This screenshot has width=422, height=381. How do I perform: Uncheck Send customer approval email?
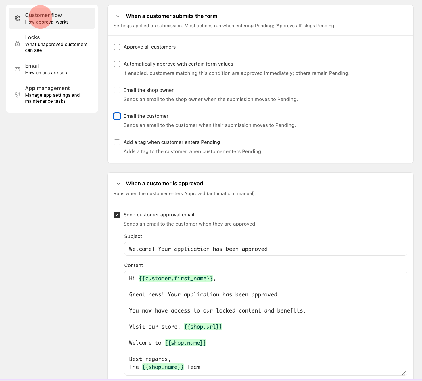click(x=117, y=215)
